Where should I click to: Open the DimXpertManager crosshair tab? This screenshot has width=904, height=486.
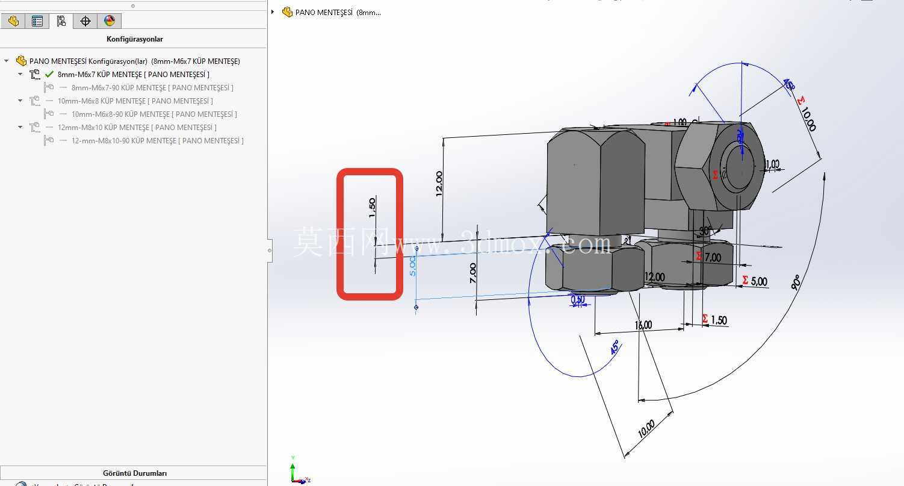pyautogui.click(x=85, y=21)
